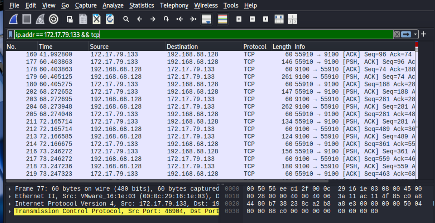Open the Find a packet search

(126, 19)
